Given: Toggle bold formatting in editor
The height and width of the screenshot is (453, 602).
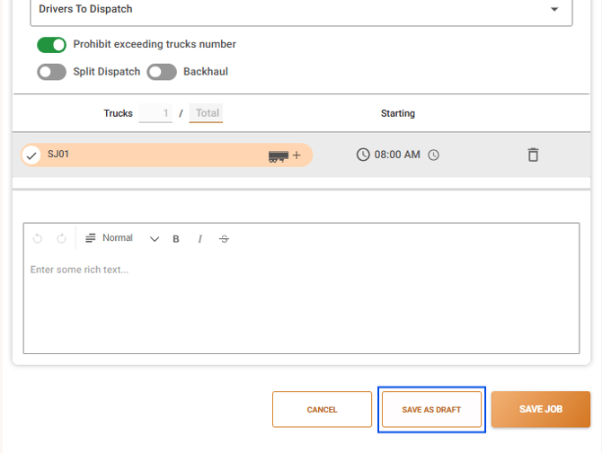Looking at the screenshot, I should (x=176, y=239).
